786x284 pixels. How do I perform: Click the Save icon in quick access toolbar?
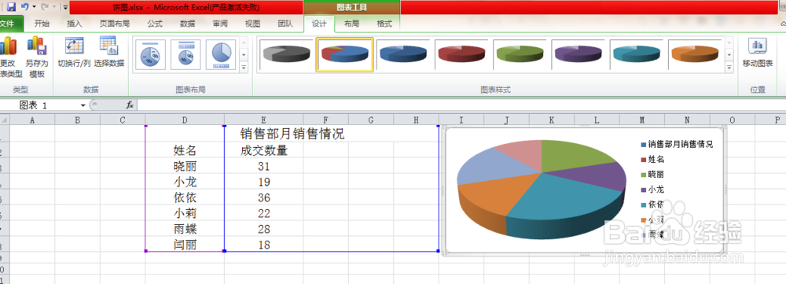pos(11,7)
